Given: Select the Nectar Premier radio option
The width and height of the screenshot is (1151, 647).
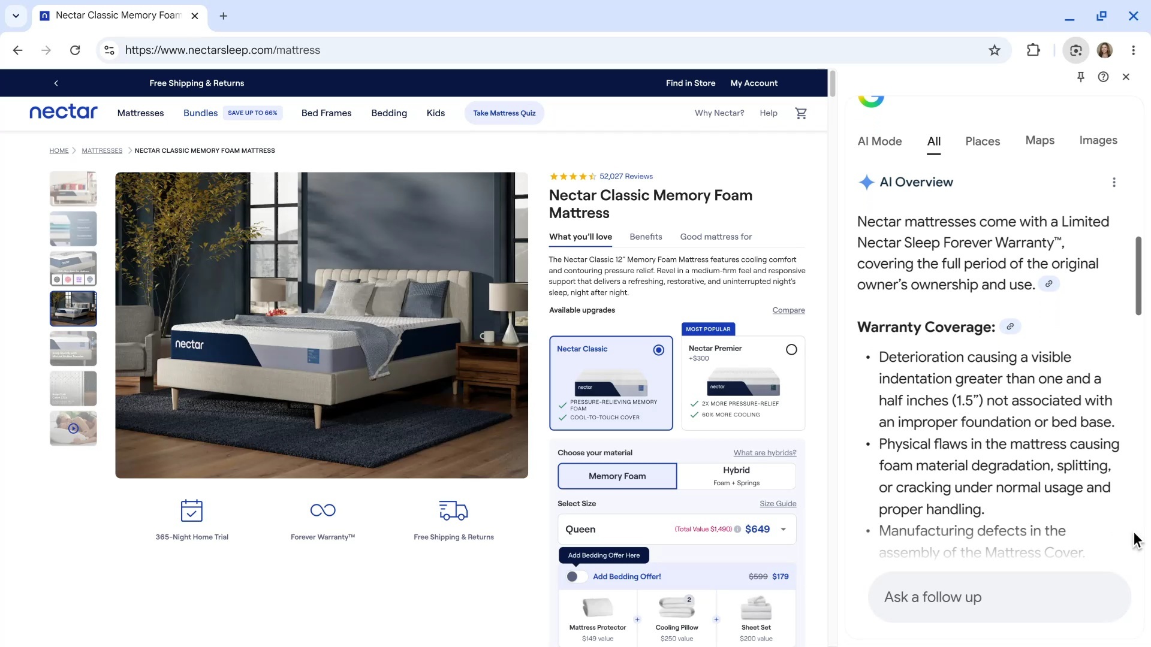Looking at the screenshot, I should pos(791,350).
